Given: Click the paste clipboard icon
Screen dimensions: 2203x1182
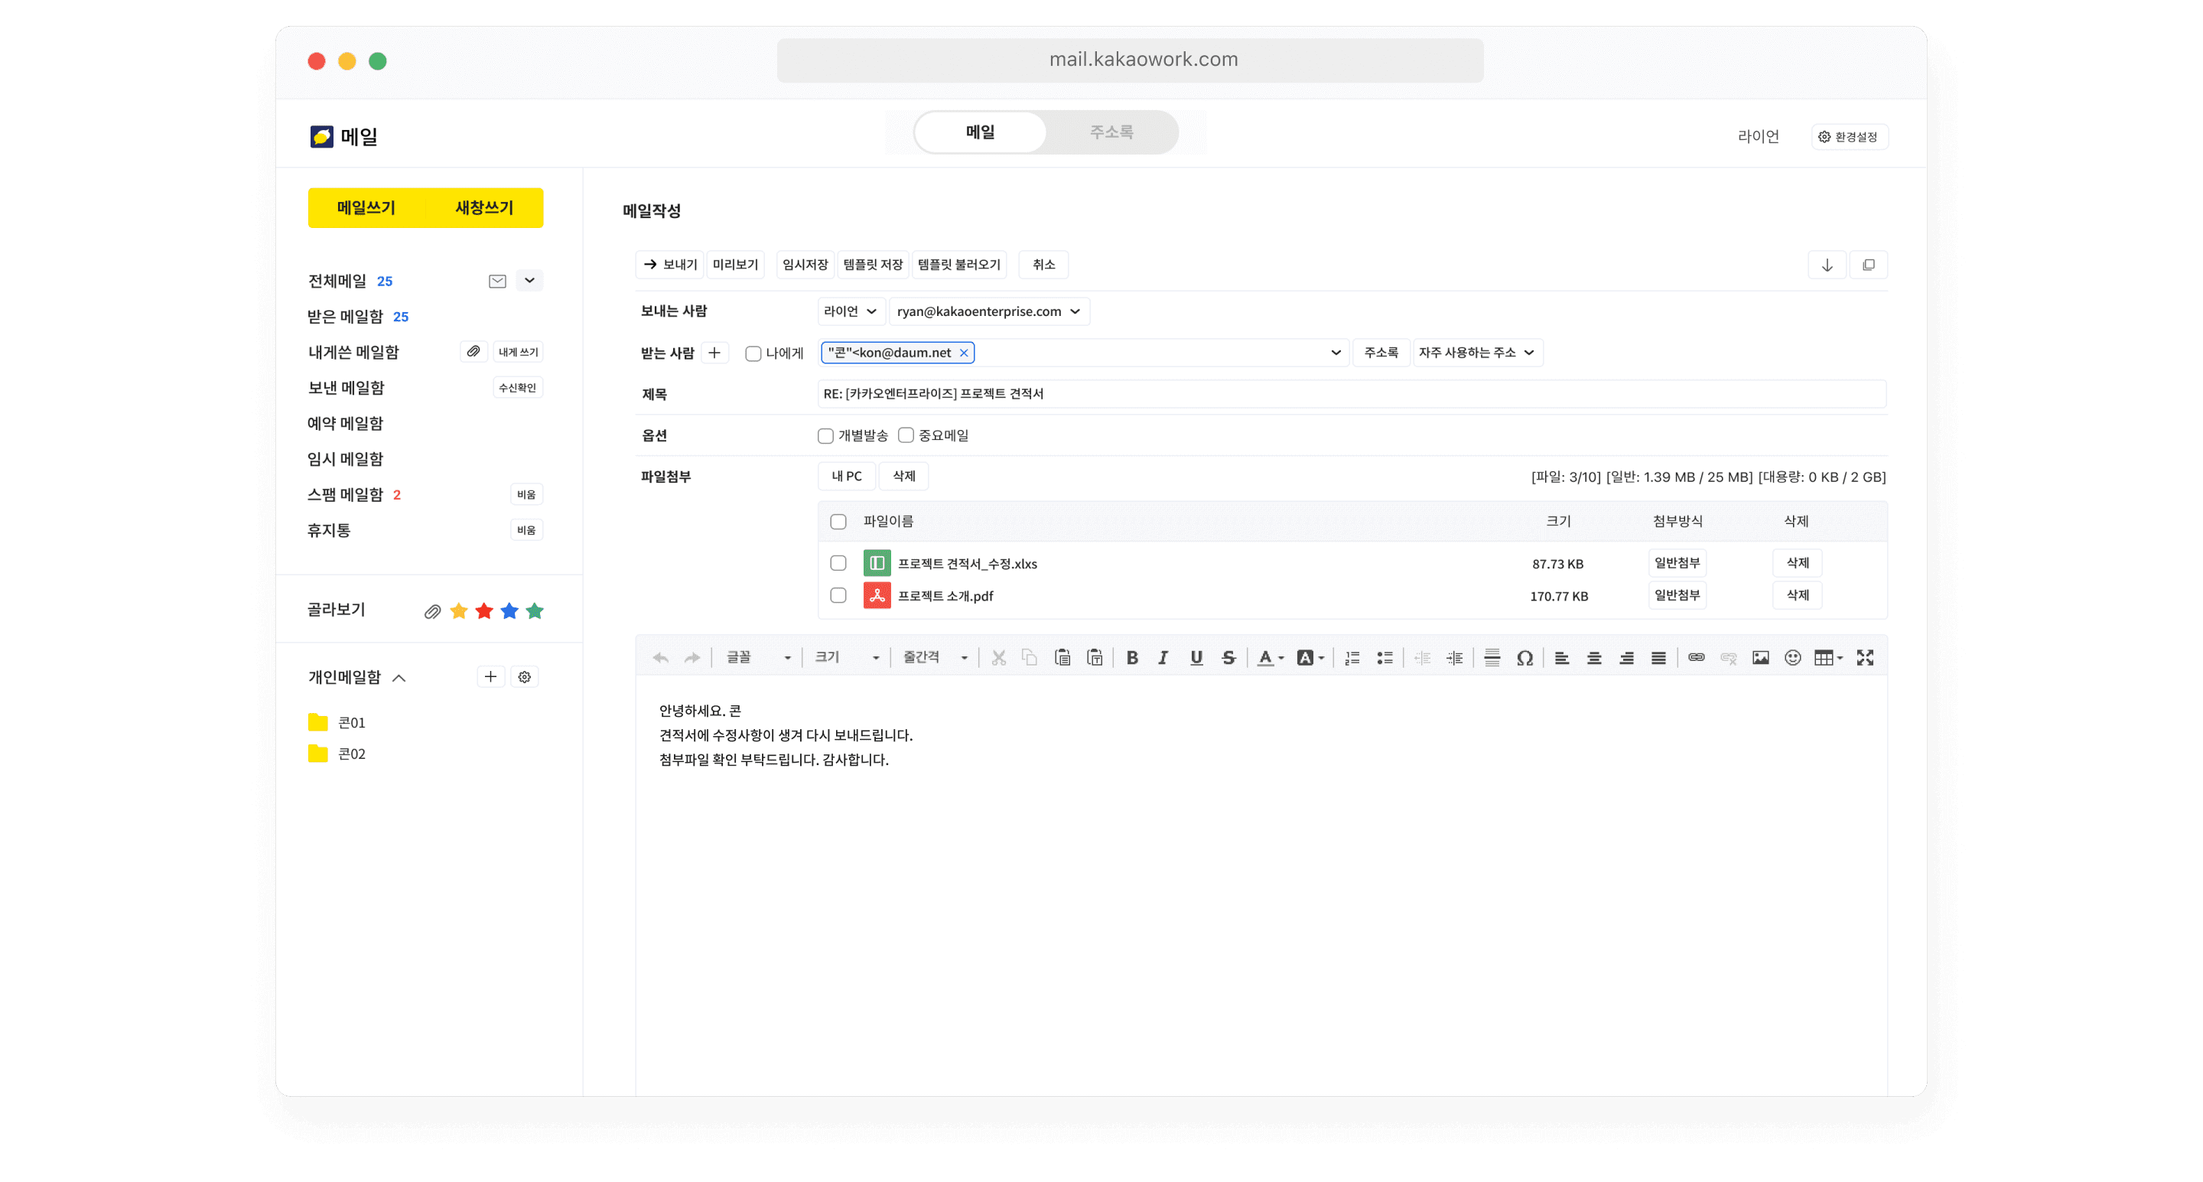Looking at the screenshot, I should click(x=1062, y=658).
